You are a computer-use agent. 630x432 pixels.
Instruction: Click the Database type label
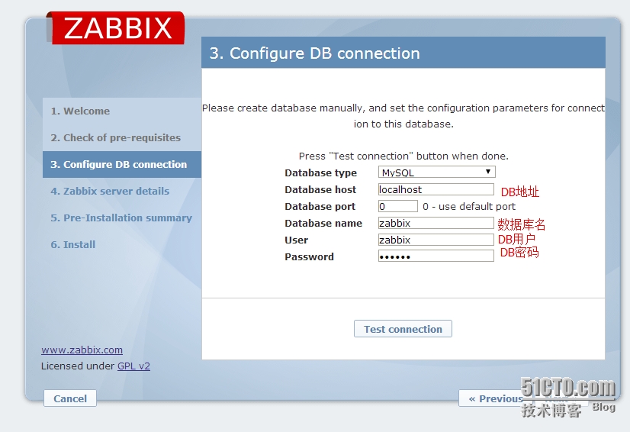point(320,173)
